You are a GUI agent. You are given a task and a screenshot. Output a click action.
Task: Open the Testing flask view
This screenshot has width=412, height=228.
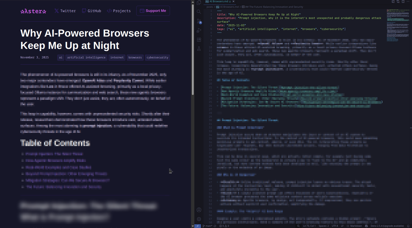[x=199, y=49]
